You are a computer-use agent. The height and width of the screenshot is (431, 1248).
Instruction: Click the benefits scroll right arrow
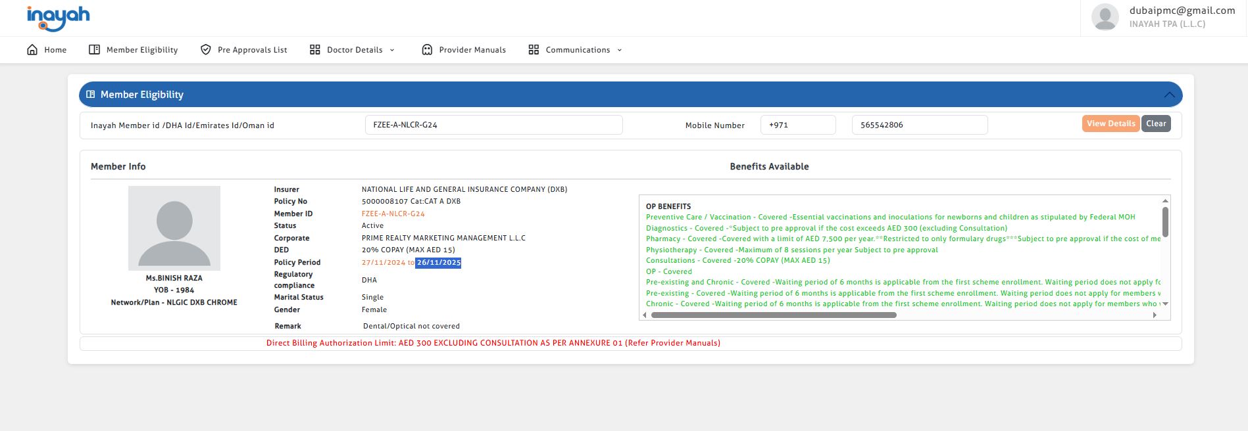click(x=1155, y=315)
